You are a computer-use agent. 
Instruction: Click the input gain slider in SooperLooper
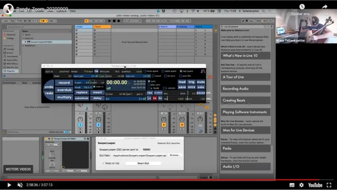[86, 76]
